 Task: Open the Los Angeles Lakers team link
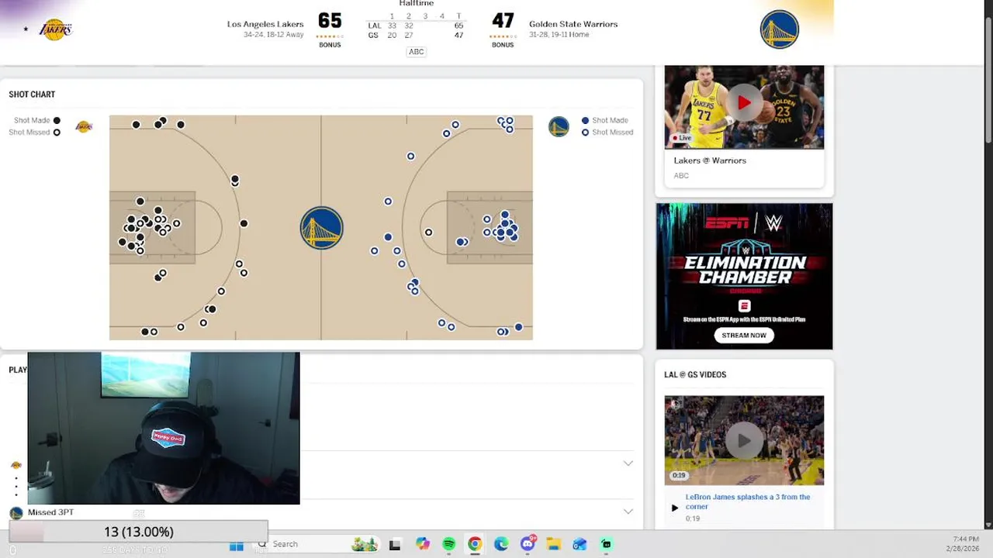[265, 24]
